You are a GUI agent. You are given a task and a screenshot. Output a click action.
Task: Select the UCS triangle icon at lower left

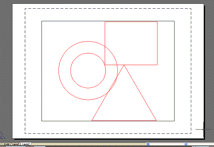tap(2, 135)
